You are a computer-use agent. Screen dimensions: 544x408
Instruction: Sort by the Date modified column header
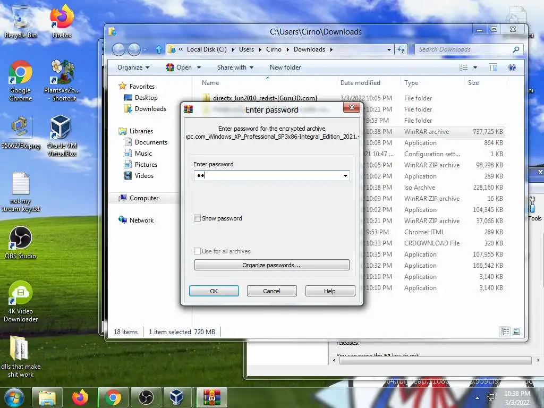point(360,83)
